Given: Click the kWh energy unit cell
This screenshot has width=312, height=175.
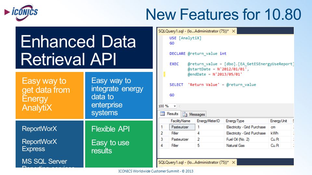Looking at the screenshot, I should coord(280,133).
